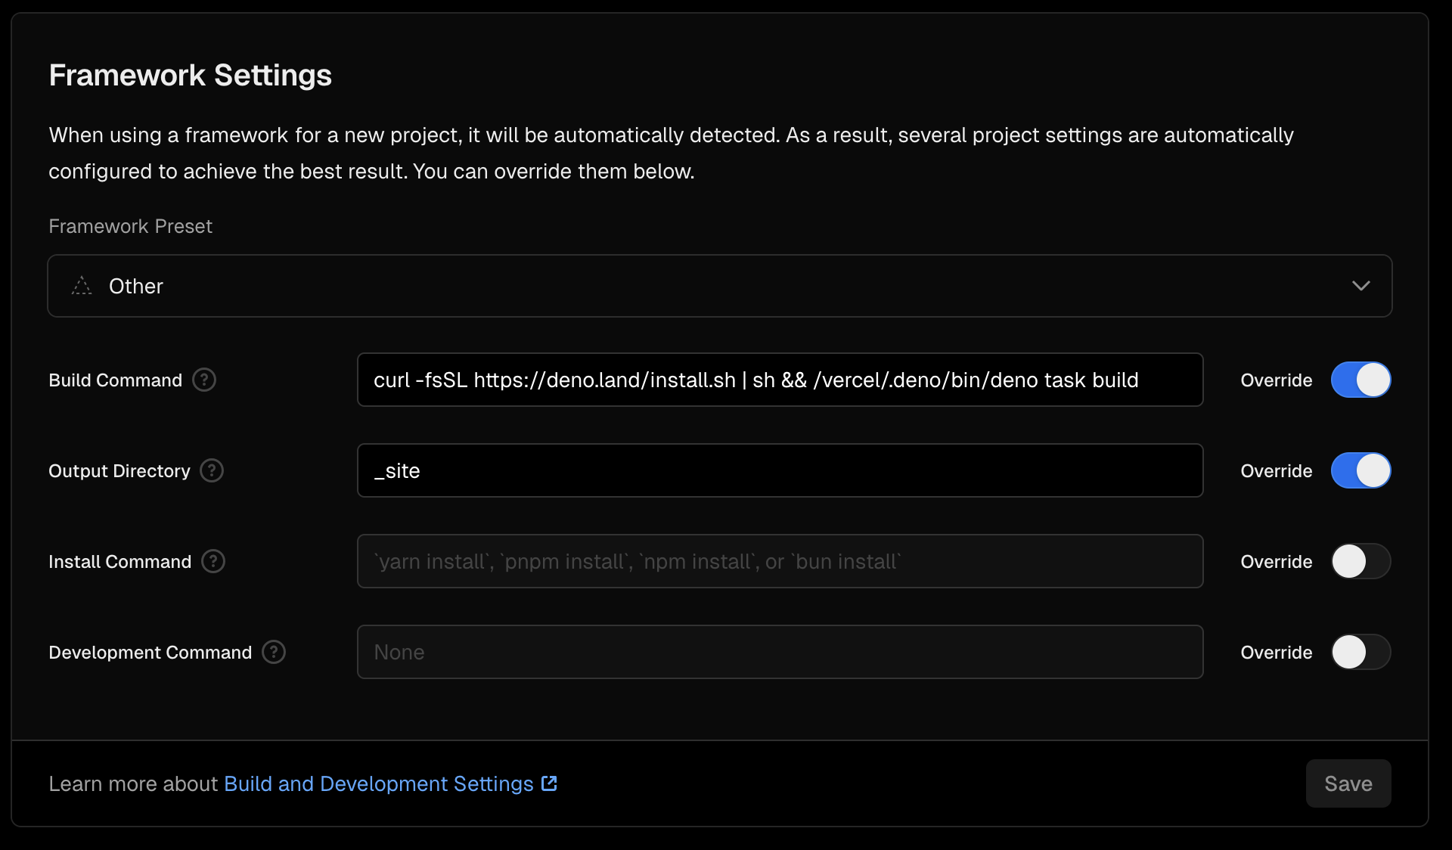This screenshot has height=850, width=1452.
Task: Click the Build Command help icon
Action: (x=204, y=380)
